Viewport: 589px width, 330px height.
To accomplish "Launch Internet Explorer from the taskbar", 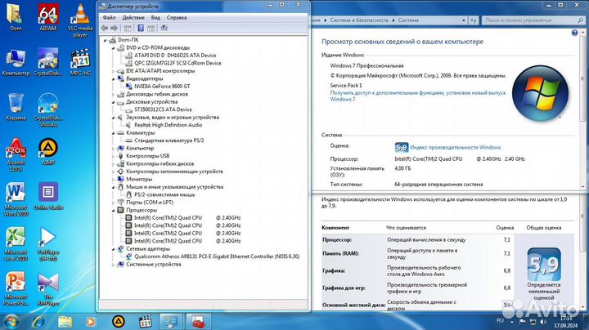I will [x=38, y=322].
